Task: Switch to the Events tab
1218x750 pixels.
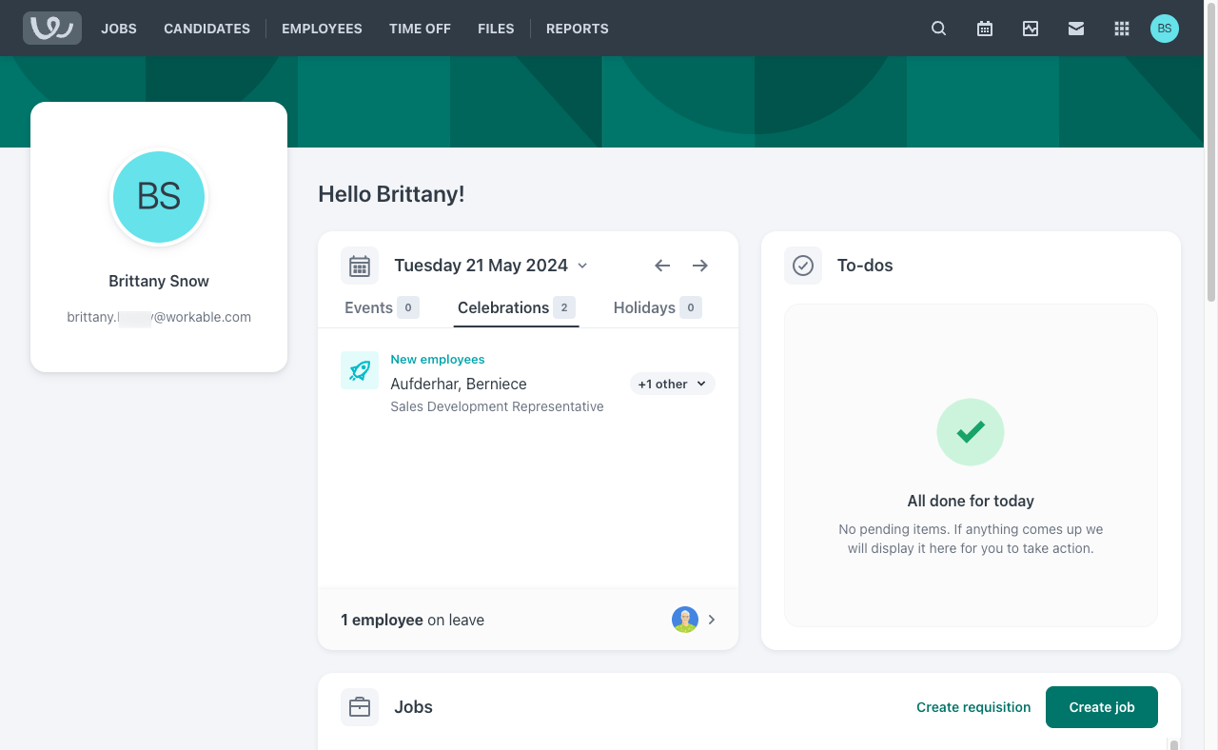Action: 381,307
